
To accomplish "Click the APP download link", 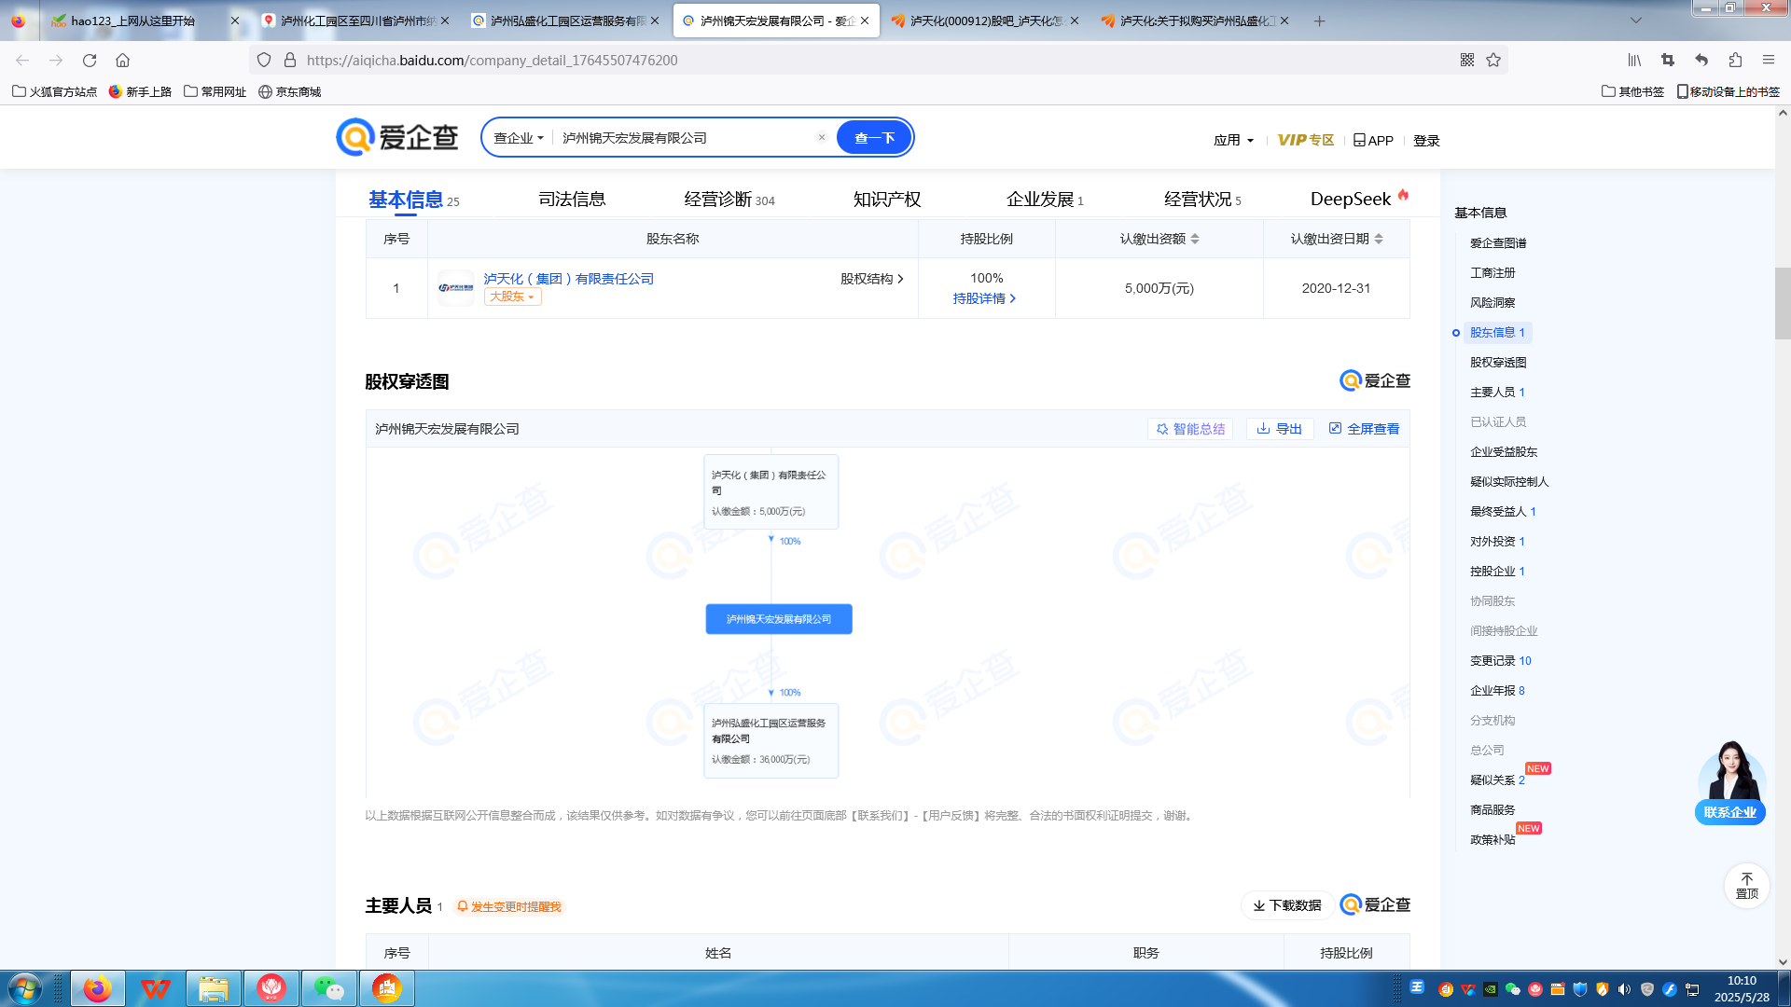I will 1373,140.
